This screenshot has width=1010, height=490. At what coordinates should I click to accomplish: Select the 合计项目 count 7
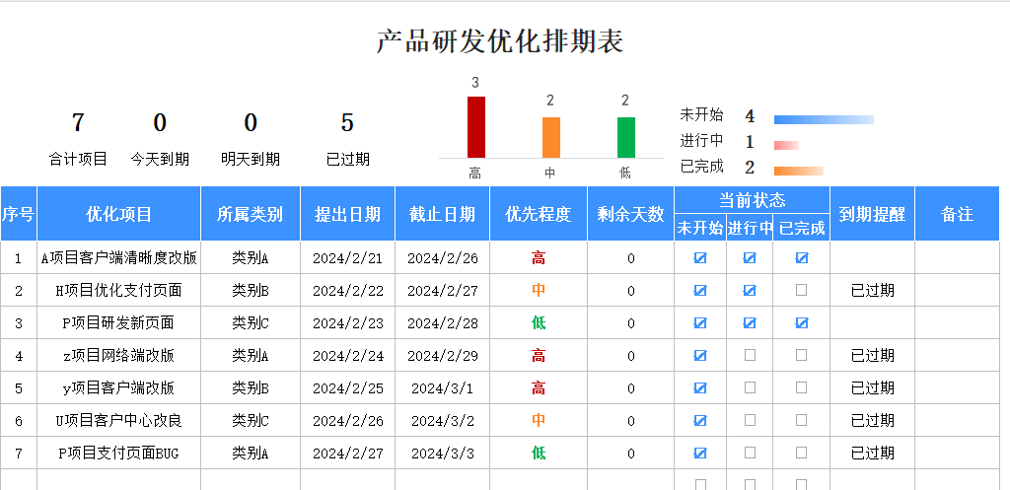78,122
